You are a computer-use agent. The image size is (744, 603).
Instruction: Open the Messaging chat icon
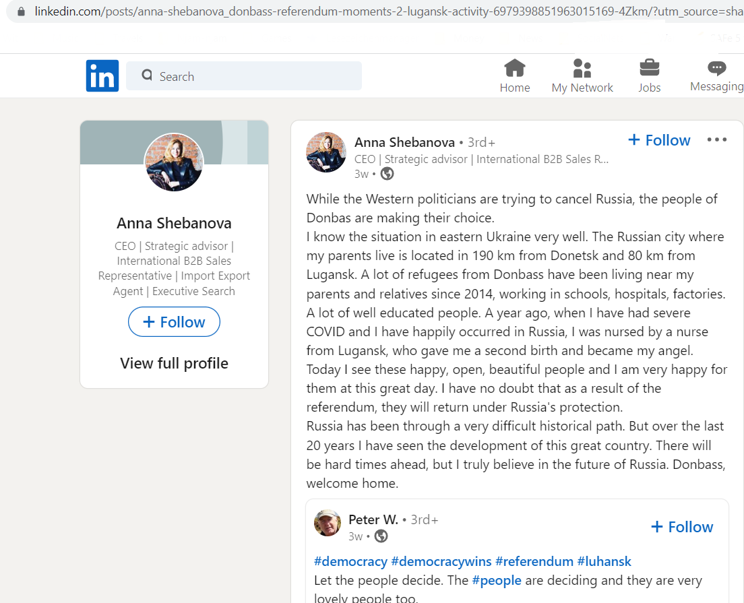coord(716,68)
